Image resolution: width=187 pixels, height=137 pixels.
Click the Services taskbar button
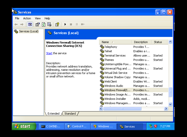(x=130, y=126)
